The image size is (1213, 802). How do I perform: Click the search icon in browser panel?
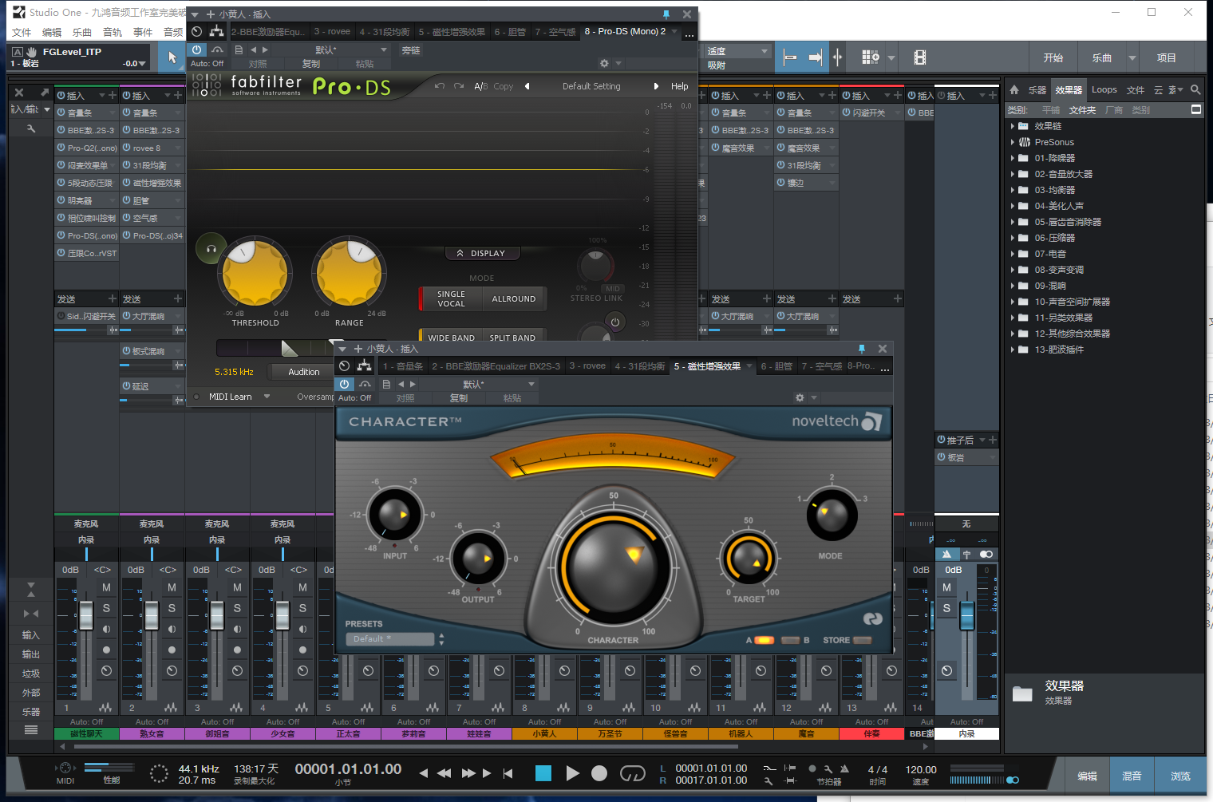tap(1195, 90)
